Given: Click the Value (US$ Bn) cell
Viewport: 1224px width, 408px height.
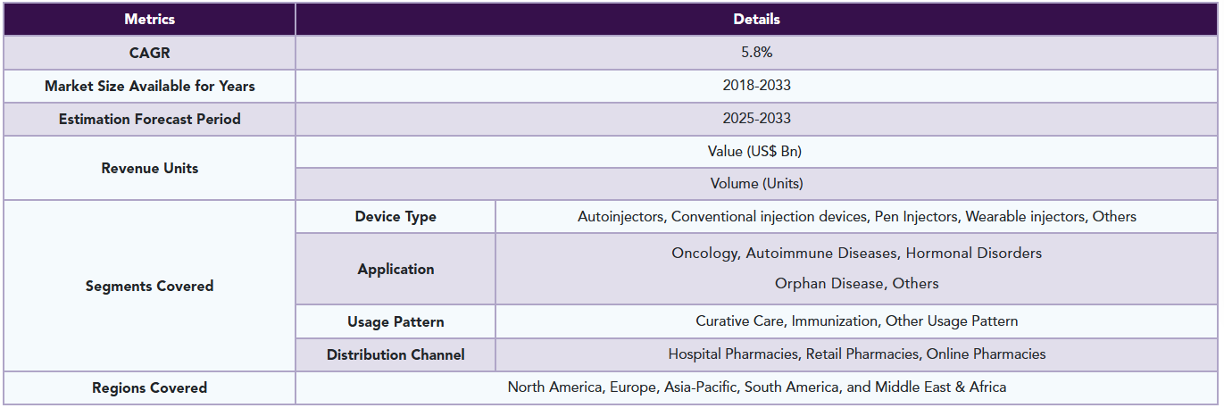Looking at the screenshot, I should [x=756, y=152].
